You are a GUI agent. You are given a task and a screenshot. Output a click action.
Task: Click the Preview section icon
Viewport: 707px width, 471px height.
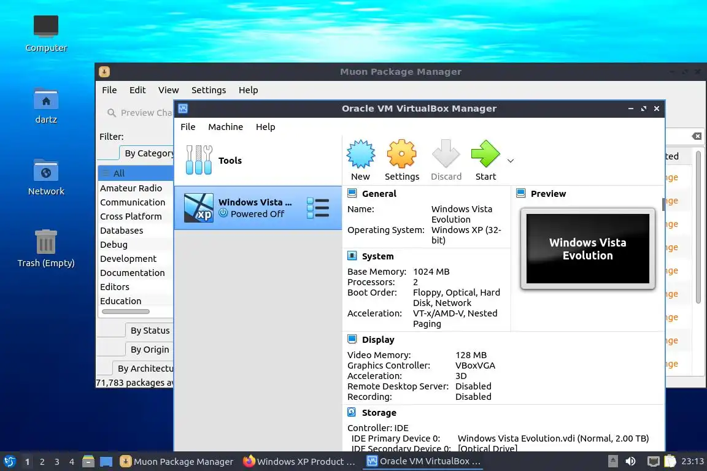(521, 193)
